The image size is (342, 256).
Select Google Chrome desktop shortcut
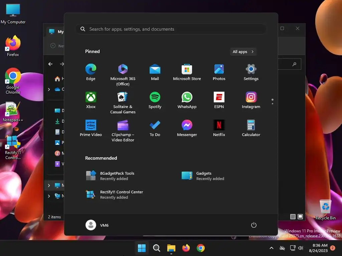tap(13, 81)
